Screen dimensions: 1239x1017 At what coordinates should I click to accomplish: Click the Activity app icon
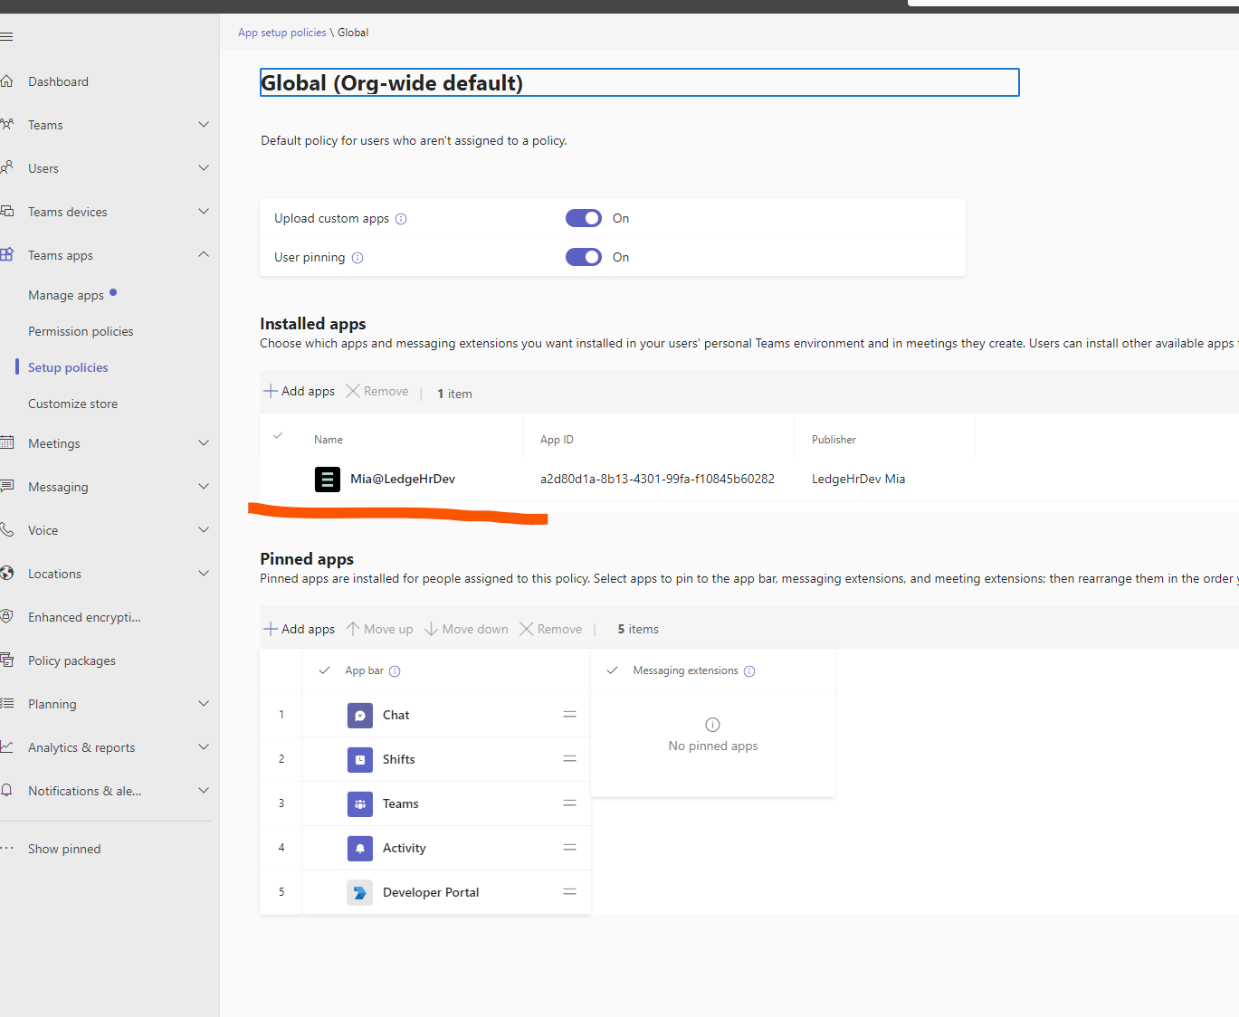[x=359, y=848]
